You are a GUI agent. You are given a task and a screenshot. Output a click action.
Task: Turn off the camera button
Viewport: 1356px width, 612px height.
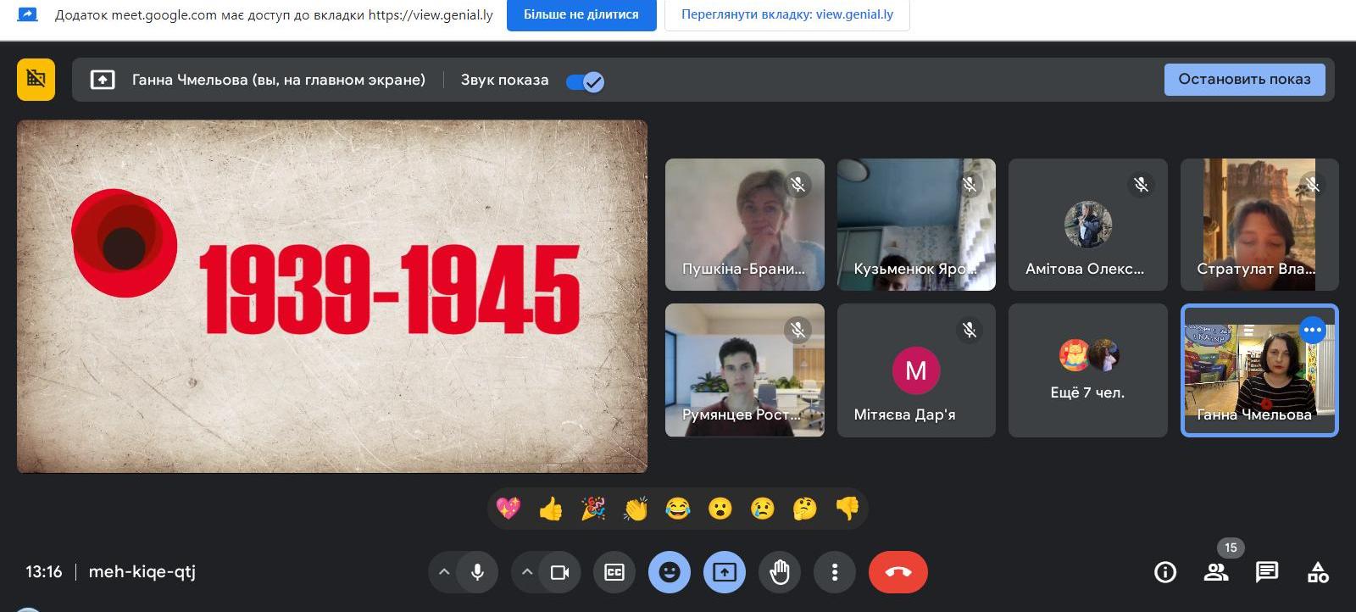point(560,572)
